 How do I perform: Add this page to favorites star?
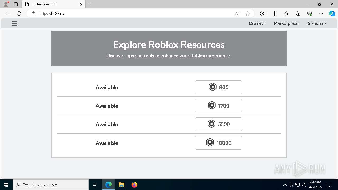click(247, 13)
